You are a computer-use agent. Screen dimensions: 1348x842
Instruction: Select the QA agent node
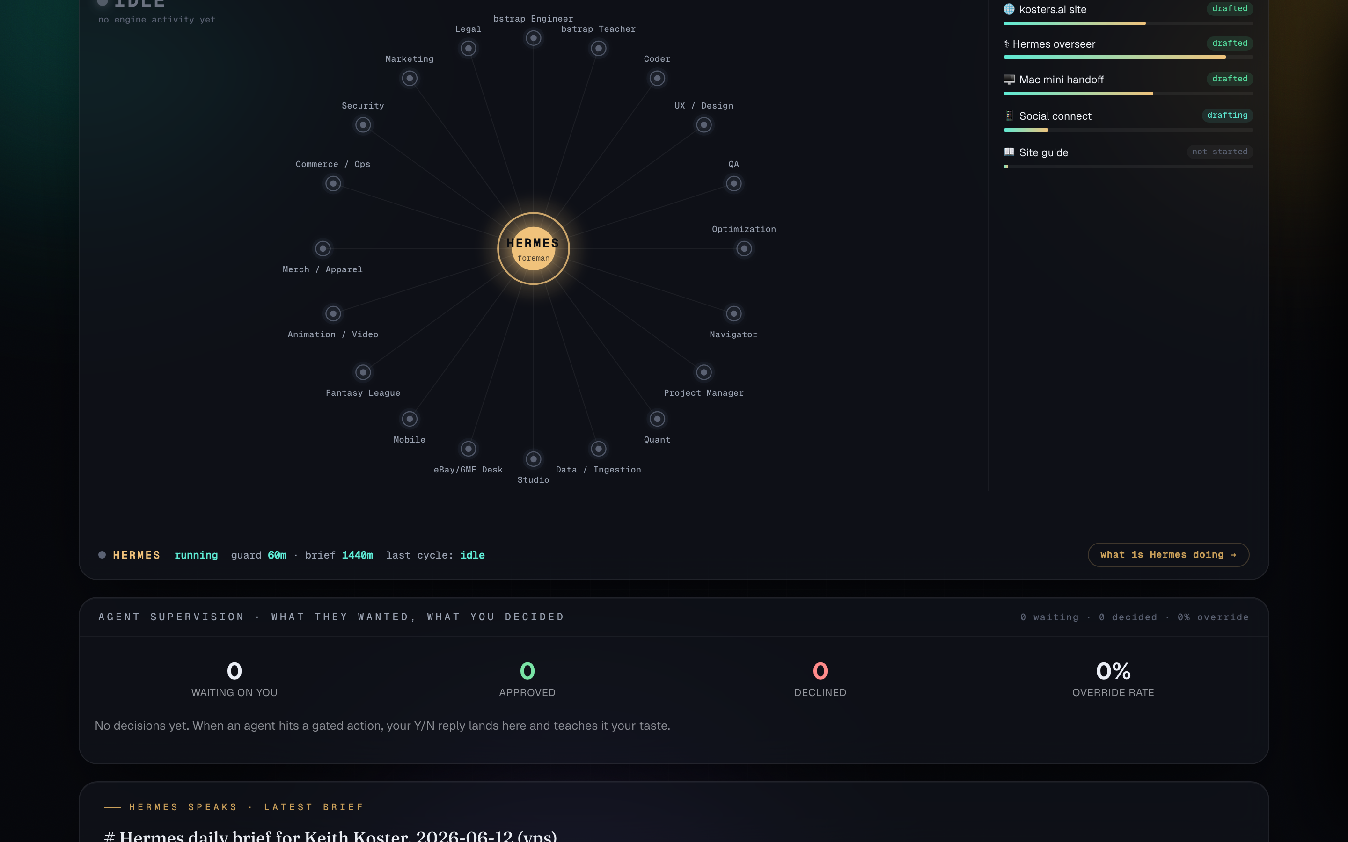pos(733,183)
